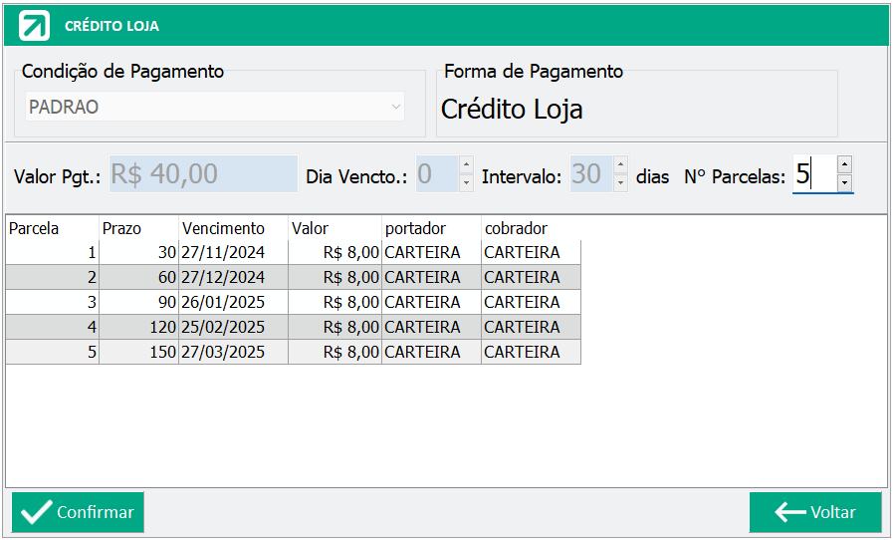Viewport: 893px width, 540px height.
Task: Decrease Dia Vencto. with down arrow
Action: 467,183
